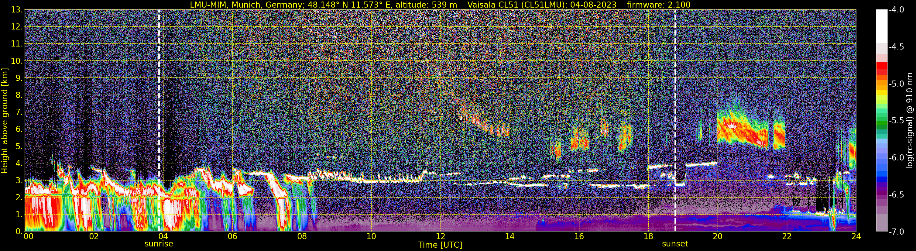
Task: Click the '22' time tick label
Action: click(x=787, y=236)
